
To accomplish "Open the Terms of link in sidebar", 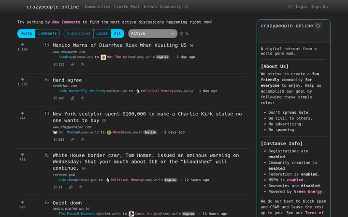I will click(x=314, y=213).
